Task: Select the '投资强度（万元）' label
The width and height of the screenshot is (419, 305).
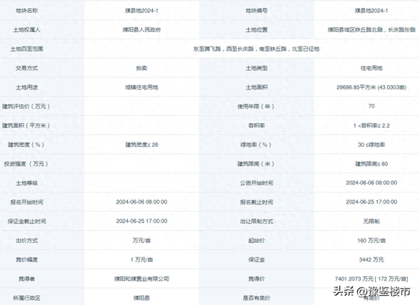Action: tap(26, 164)
